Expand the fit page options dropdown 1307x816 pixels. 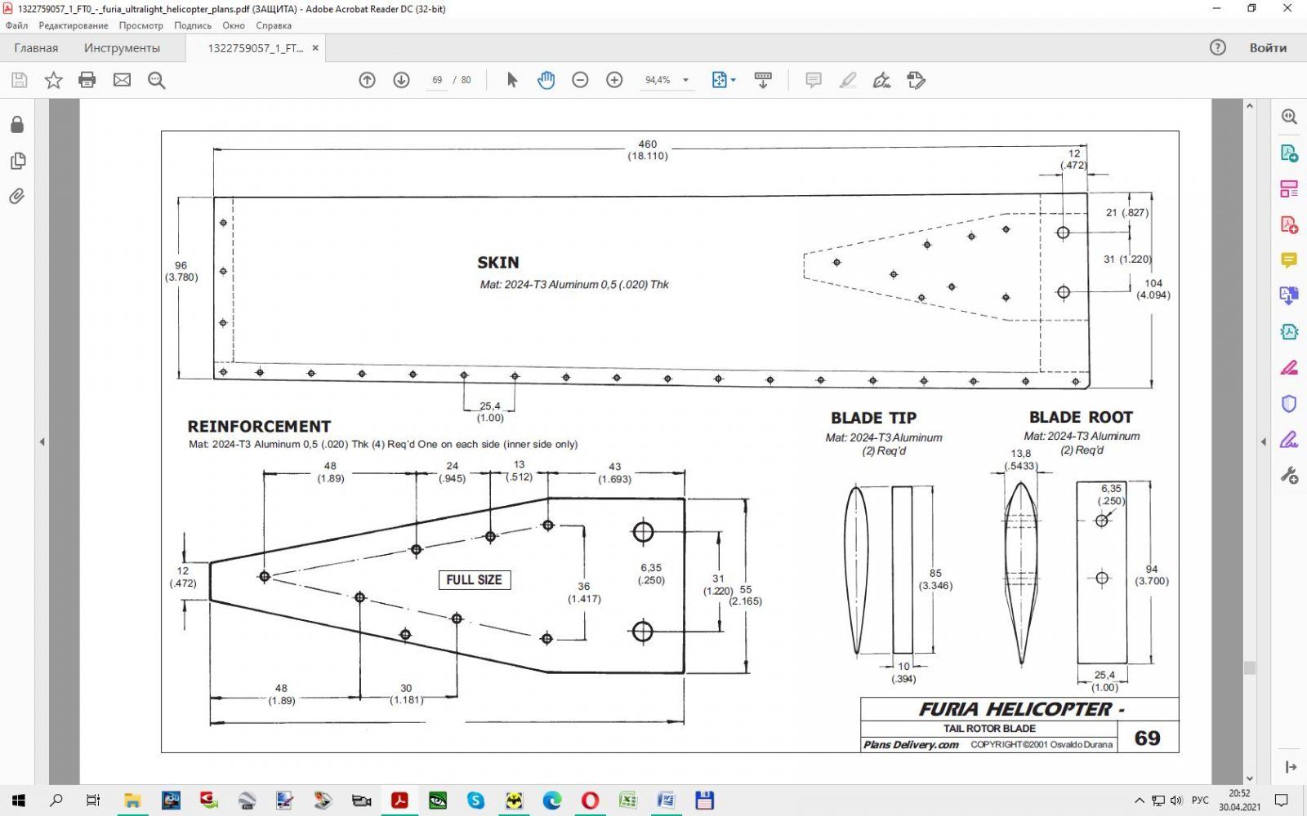733,80
